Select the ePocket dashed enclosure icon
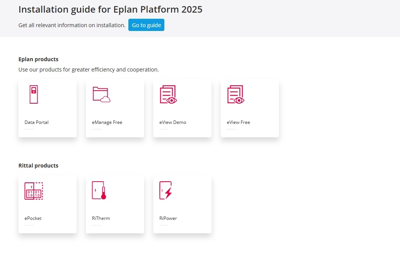This screenshot has width=400, height=257. coord(33,190)
